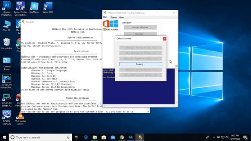Click the battery icon in the tray

pos(218,137)
